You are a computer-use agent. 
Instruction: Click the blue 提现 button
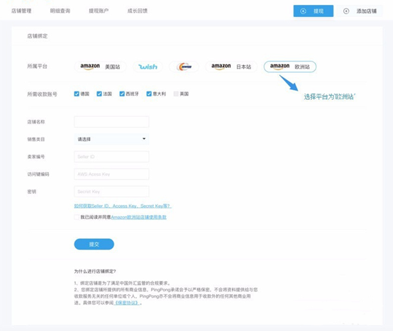[314, 11]
